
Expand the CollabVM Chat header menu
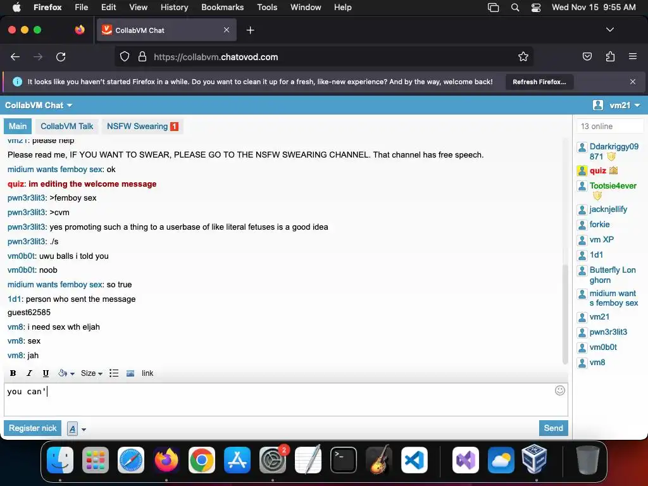coord(39,106)
